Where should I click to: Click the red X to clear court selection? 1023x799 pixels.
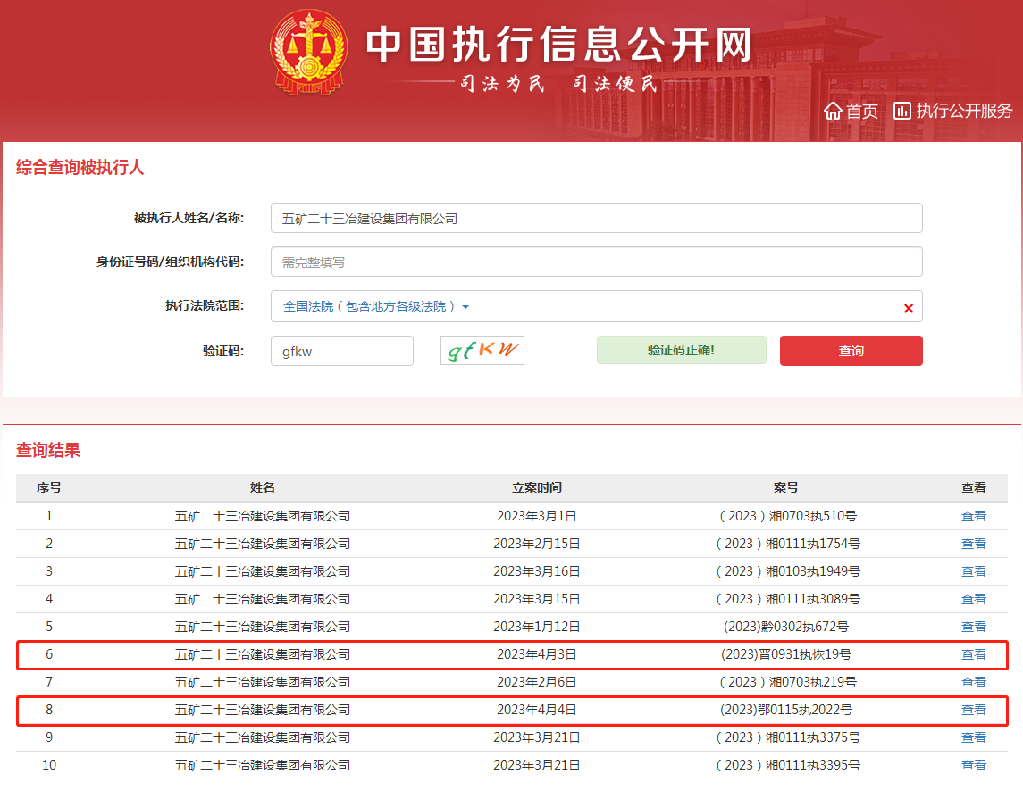coord(909,307)
